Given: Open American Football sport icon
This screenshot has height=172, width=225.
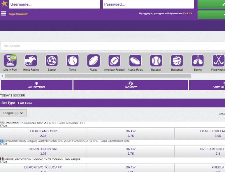Looking at the screenshot, I should click(114, 61).
